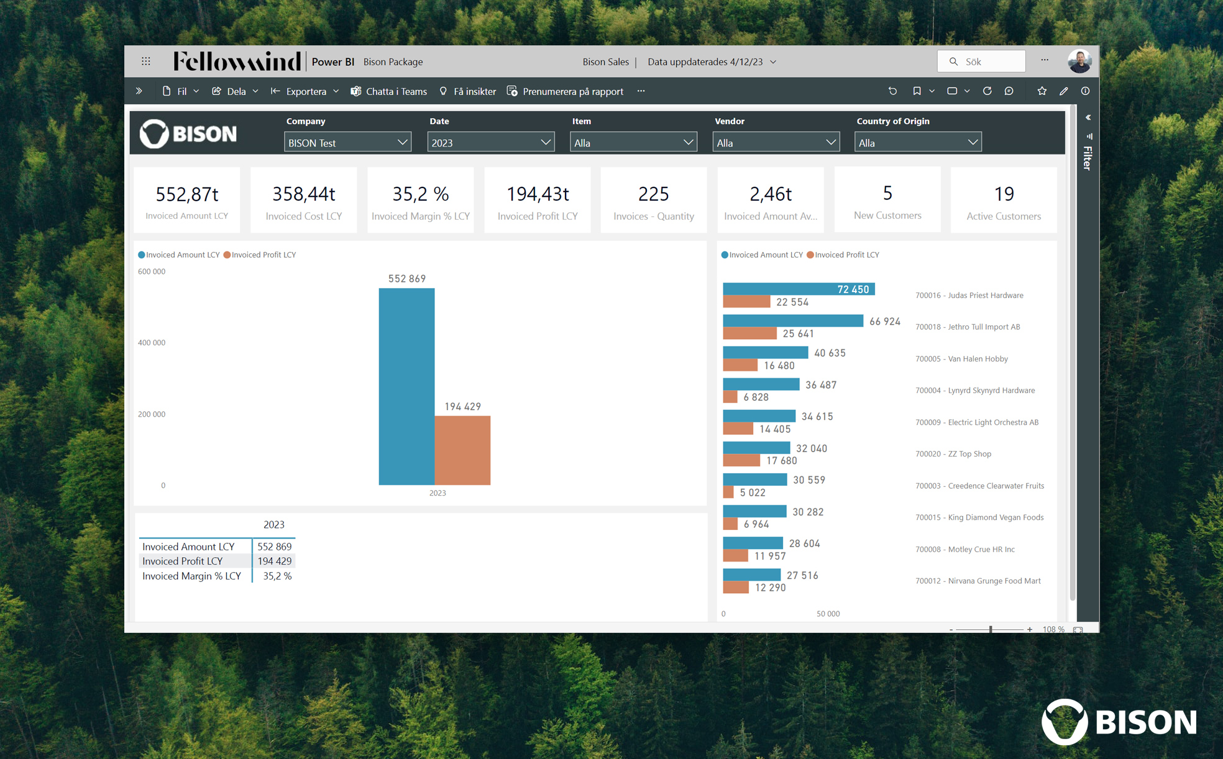Screen dimensions: 1223x759
Task: Open the app launcher waffle icon
Action: [x=145, y=61]
